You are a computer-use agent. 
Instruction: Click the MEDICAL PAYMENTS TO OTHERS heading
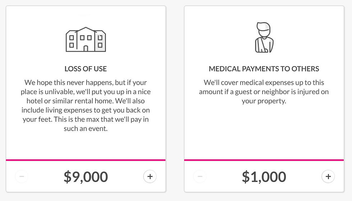[x=264, y=69]
